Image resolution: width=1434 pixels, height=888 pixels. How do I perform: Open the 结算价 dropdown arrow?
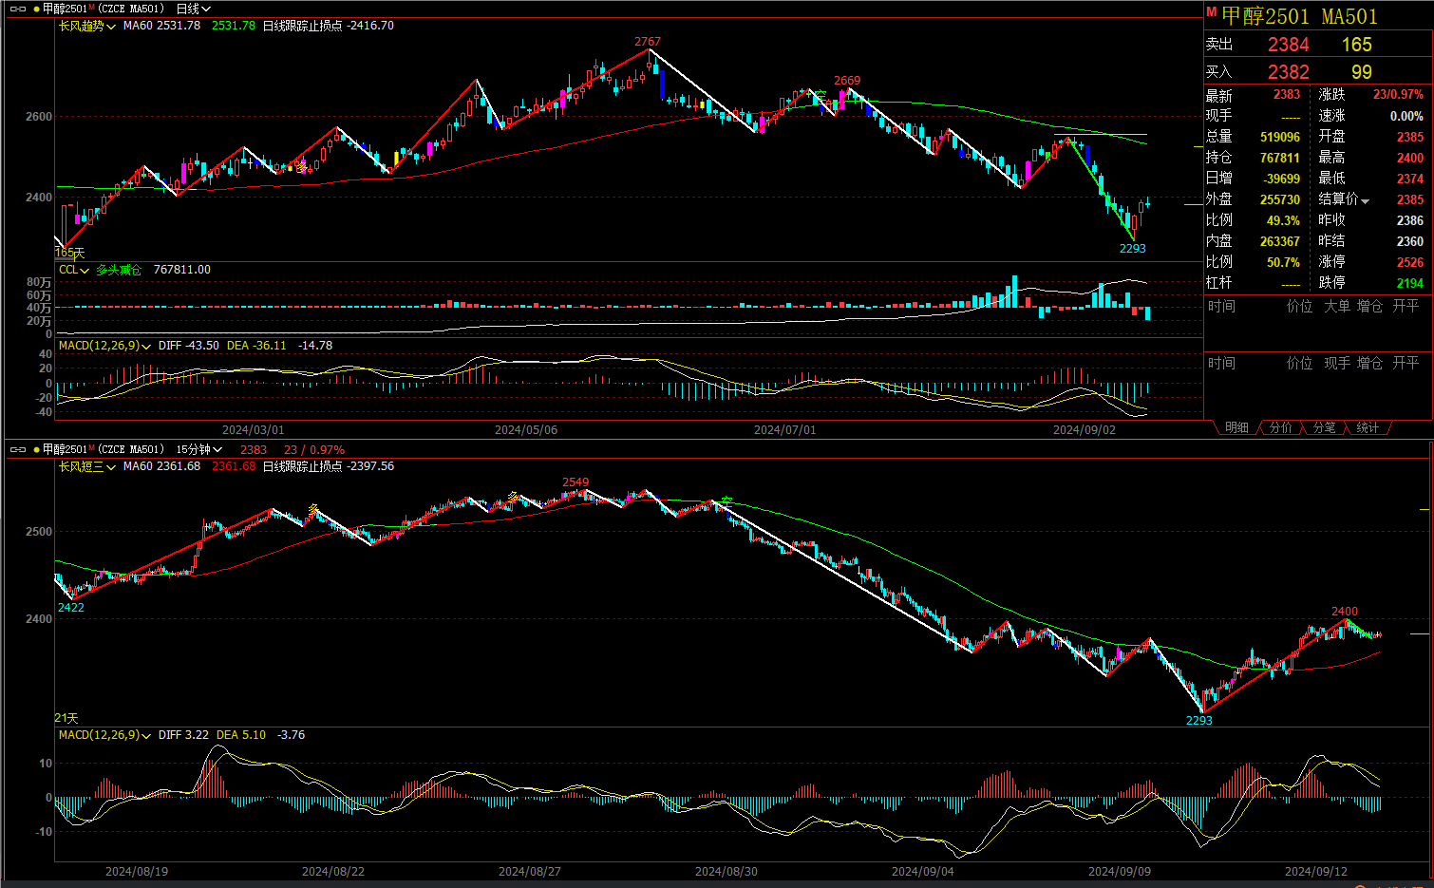point(1366,200)
